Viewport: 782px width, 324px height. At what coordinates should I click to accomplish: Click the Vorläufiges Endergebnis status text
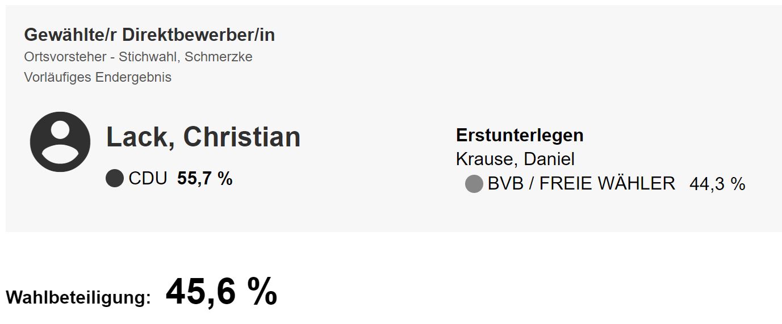click(x=98, y=77)
